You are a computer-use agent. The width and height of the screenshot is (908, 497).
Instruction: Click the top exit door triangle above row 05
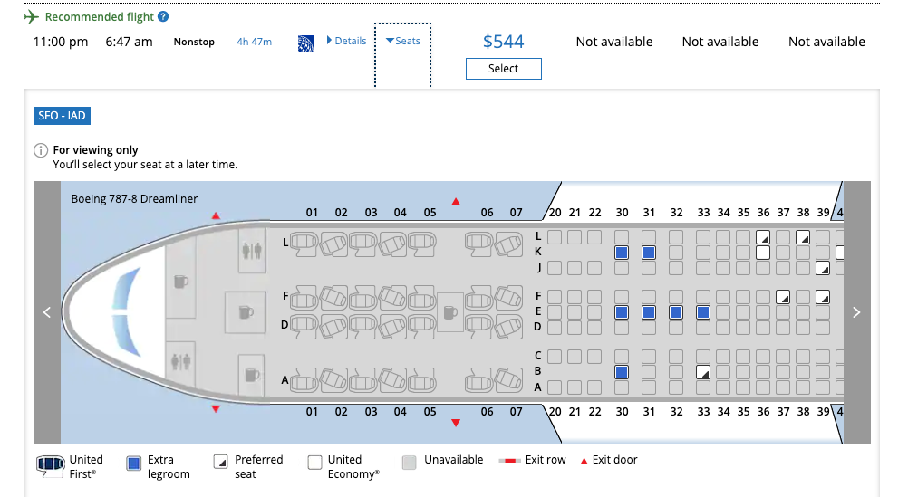click(456, 202)
